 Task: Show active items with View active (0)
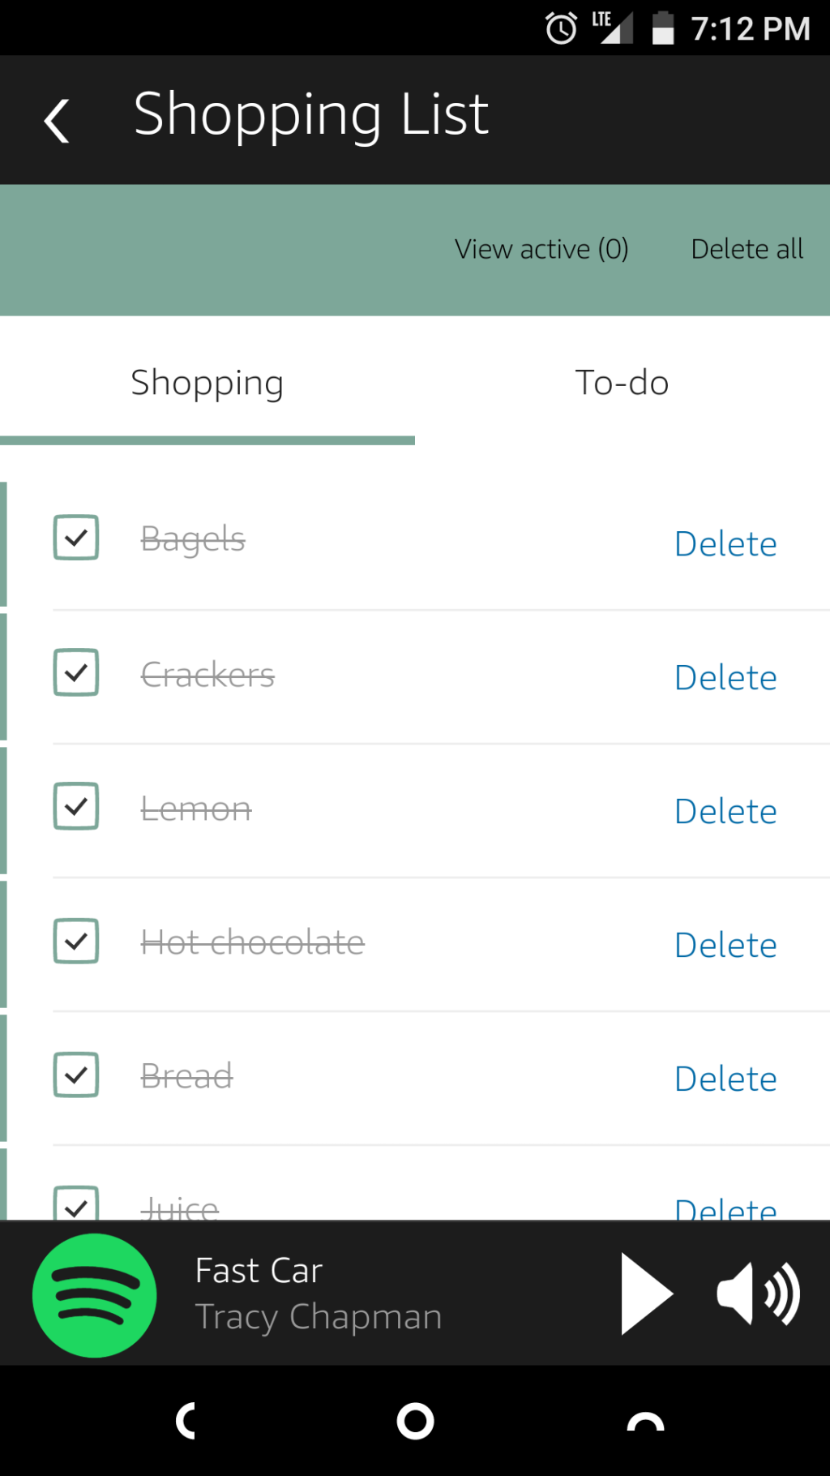(541, 249)
